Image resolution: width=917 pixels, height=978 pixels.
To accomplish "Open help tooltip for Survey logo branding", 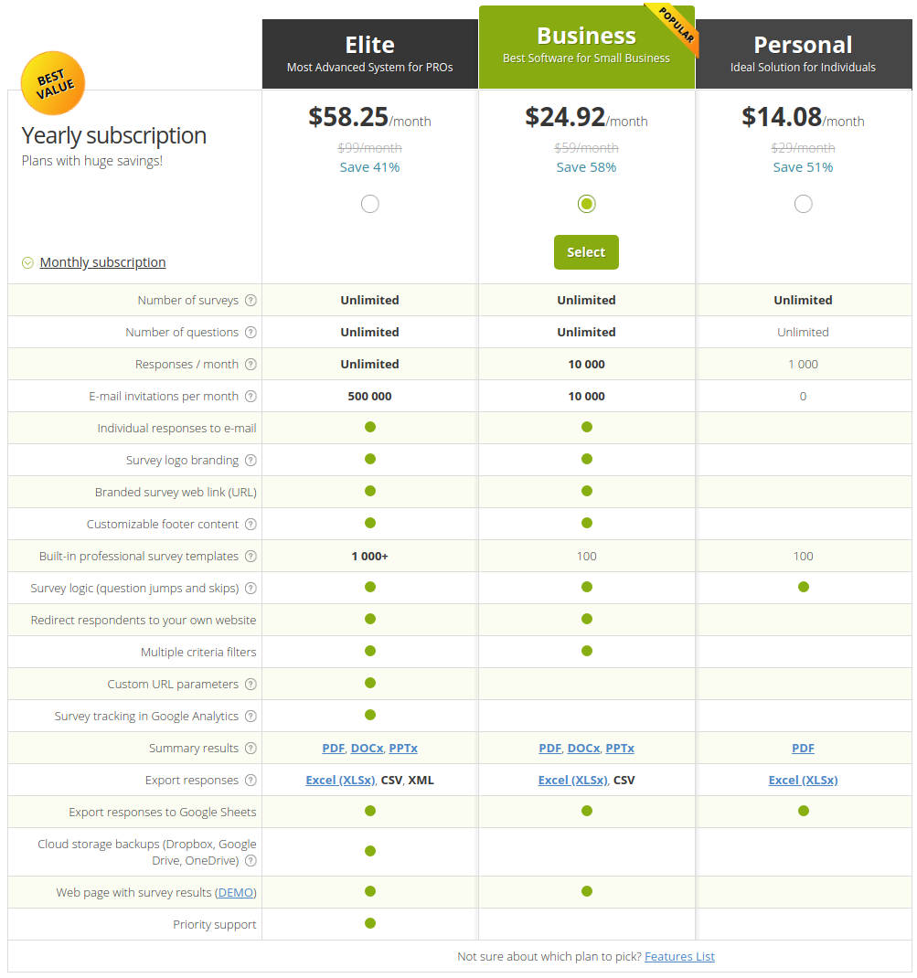I will (251, 460).
